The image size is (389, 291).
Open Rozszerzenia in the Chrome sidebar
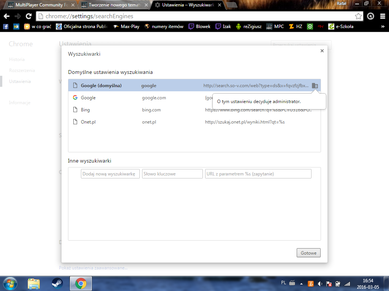(22, 70)
